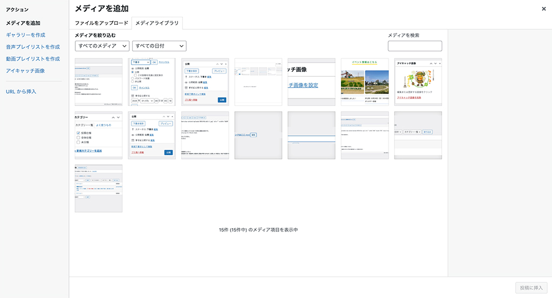This screenshot has width=552, height=298.
Task: Select URL から挿入 option
Action: pyautogui.click(x=21, y=91)
